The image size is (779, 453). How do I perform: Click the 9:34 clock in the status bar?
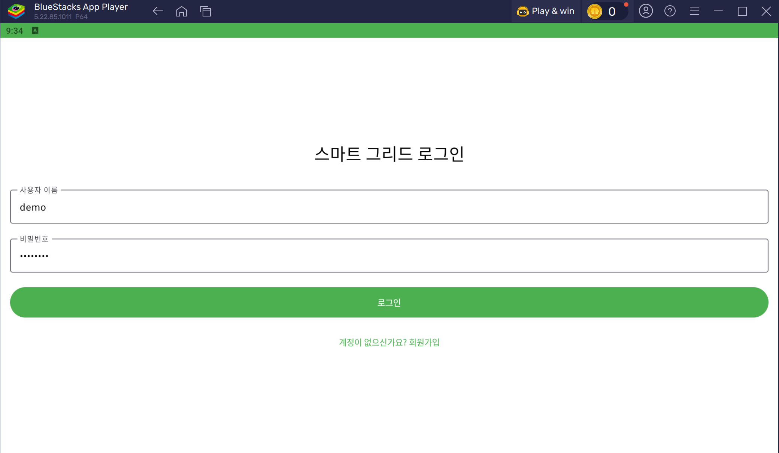click(x=15, y=31)
